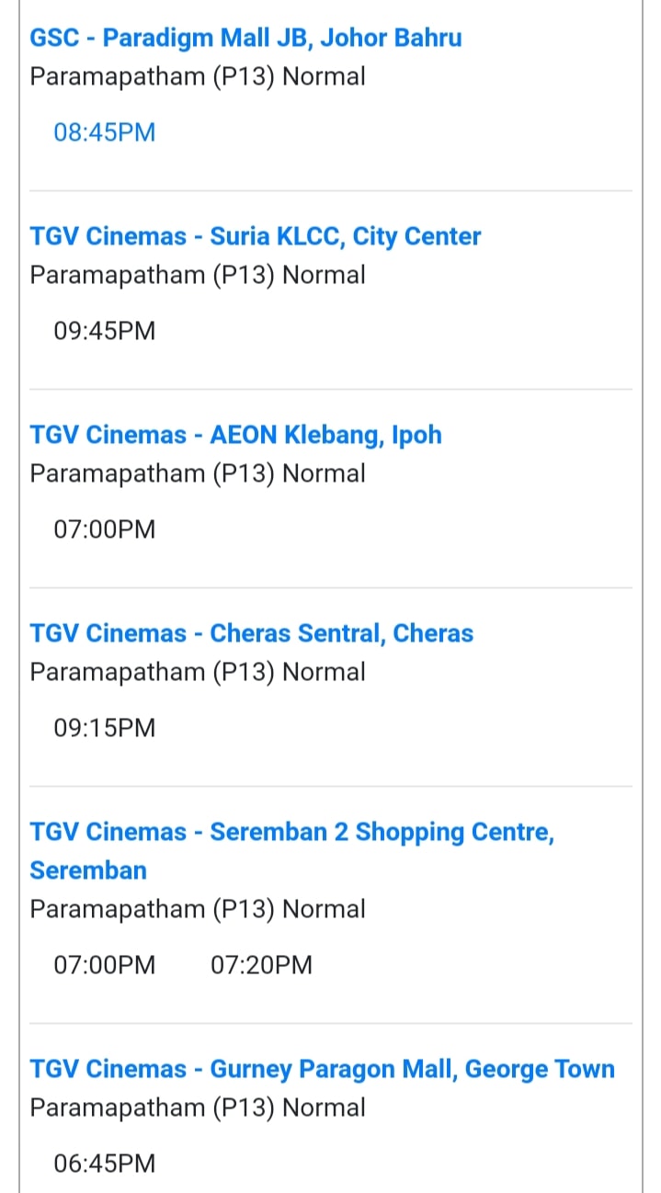This screenshot has width=661, height=1193.
Task: Click Paramapatham label under Cheras Sentral
Action: pos(198,673)
